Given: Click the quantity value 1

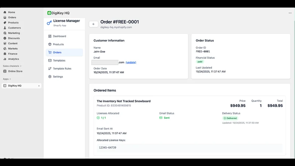Looking at the screenshot, I should (261, 106).
